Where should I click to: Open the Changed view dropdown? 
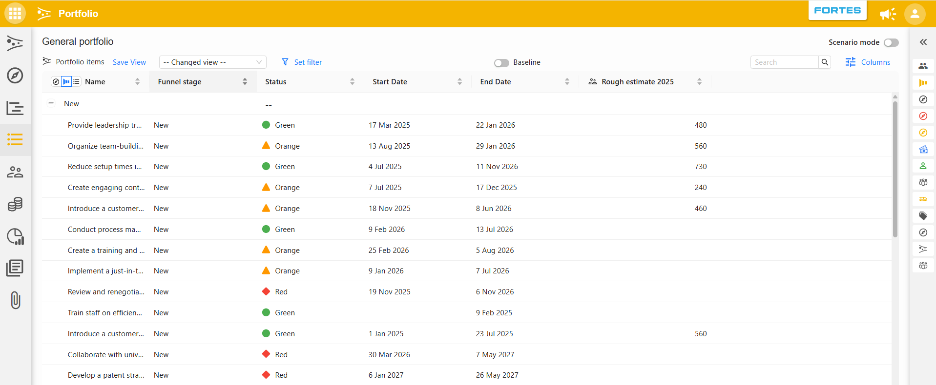(x=213, y=62)
